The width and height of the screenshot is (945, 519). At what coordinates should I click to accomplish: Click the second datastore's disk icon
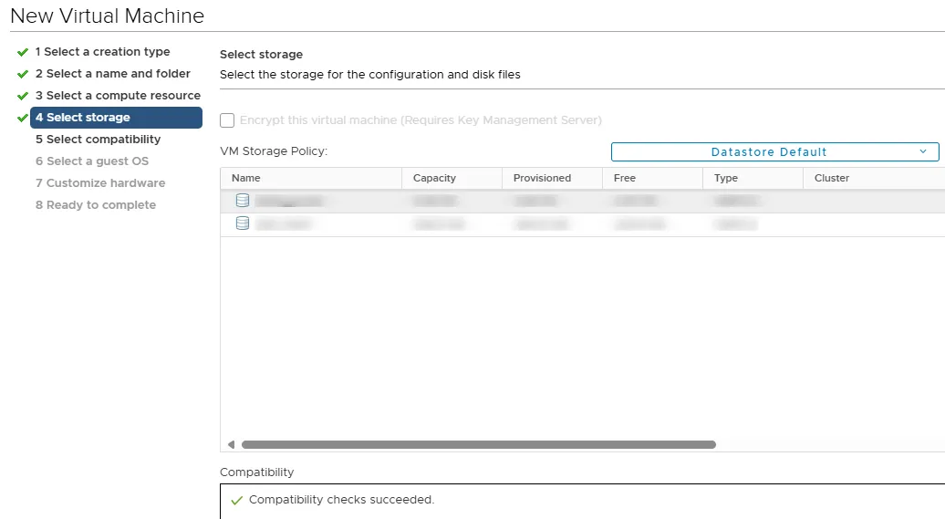click(242, 223)
